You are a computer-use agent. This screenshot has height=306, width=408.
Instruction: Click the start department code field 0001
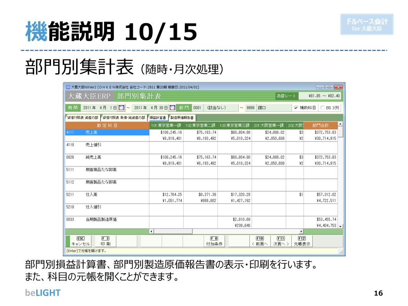197,108
